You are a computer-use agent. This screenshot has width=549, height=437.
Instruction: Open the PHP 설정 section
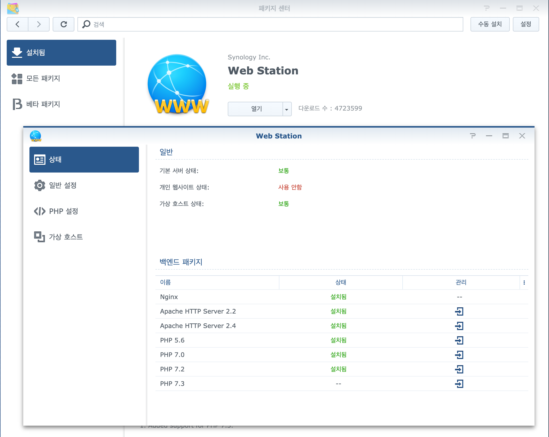(64, 211)
